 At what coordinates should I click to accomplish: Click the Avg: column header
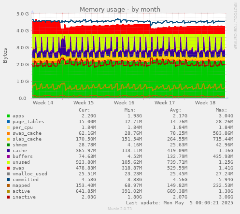[x=176, y=110]
